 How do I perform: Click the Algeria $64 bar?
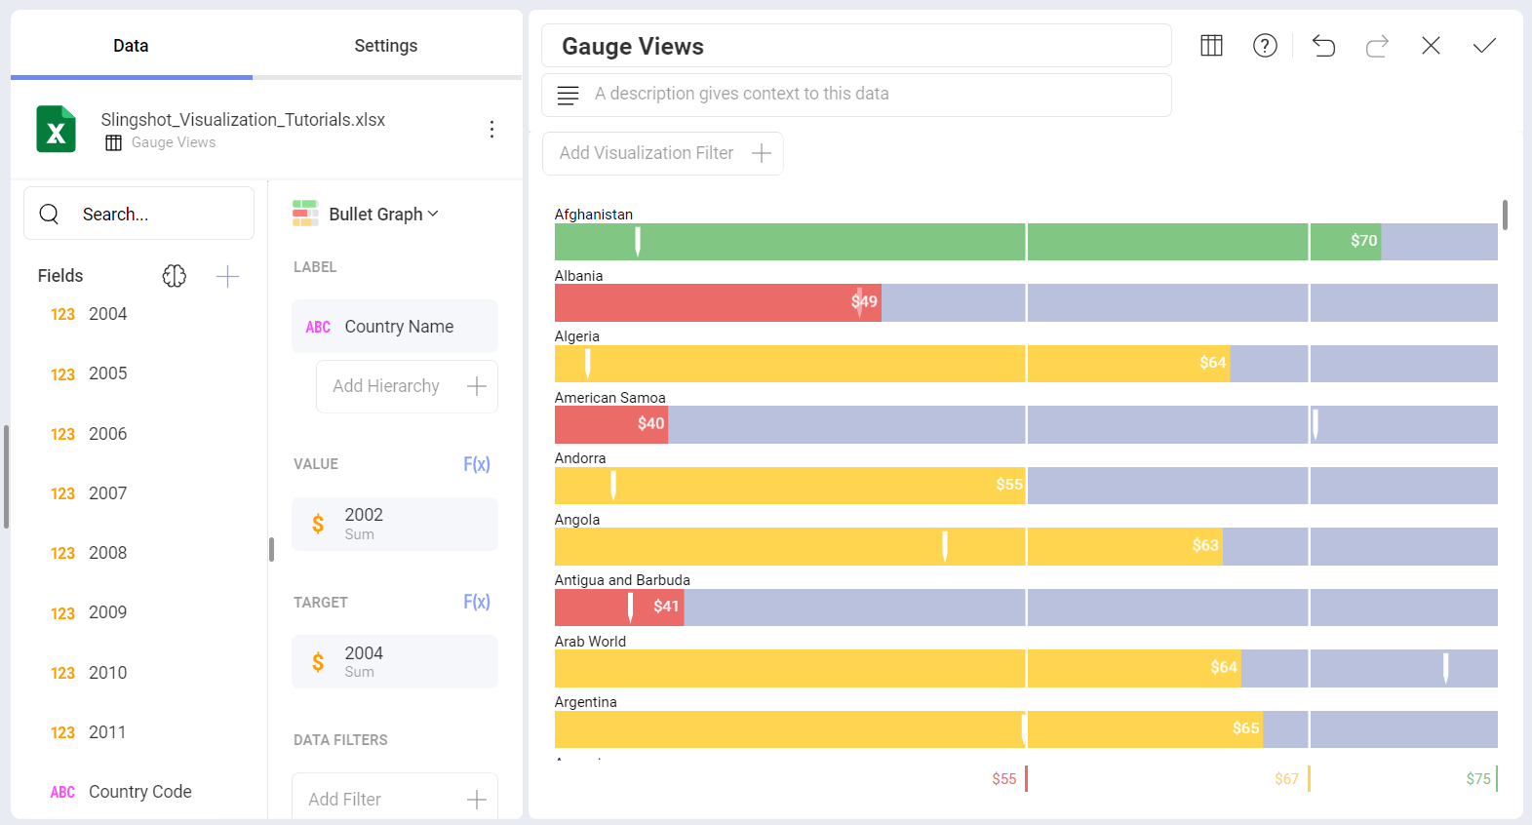[x=892, y=364]
